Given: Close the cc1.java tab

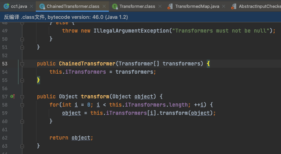Looking at the screenshot, I should point(31,6).
